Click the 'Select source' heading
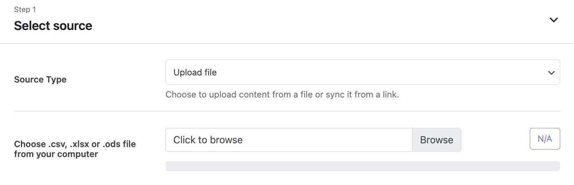 click(x=53, y=26)
